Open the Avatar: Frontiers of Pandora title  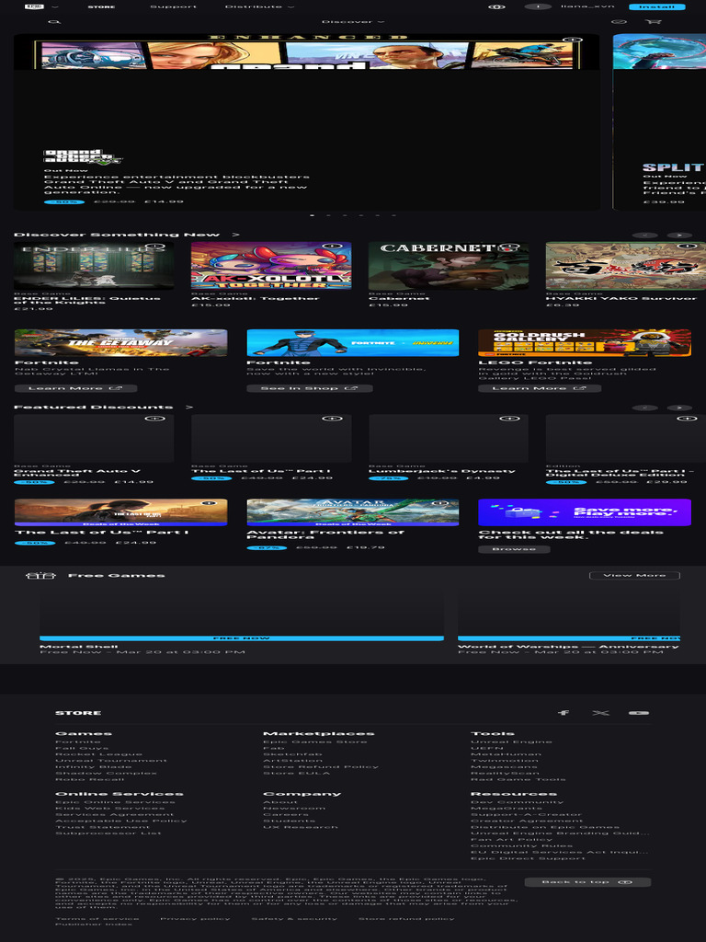point(325,534)
